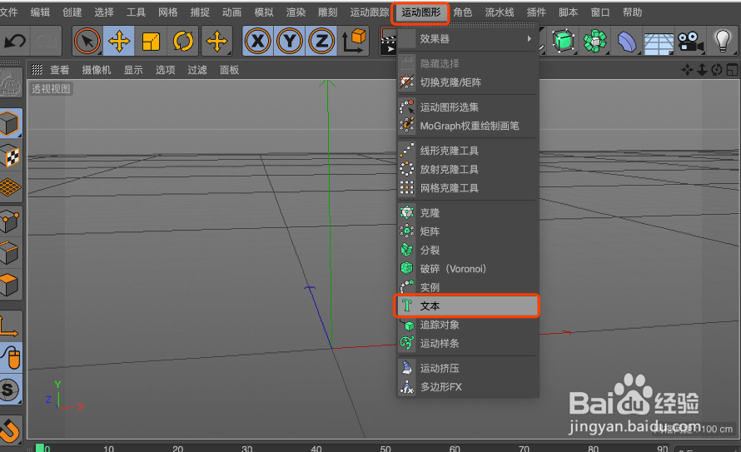The height and width of the screenshot is (452, 741).
Task: Click the viewport maximize toggle icon
Action: (732, 70)
